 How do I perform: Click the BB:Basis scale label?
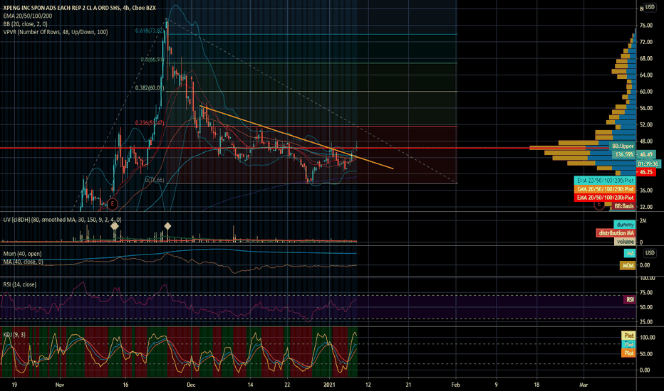624,206
